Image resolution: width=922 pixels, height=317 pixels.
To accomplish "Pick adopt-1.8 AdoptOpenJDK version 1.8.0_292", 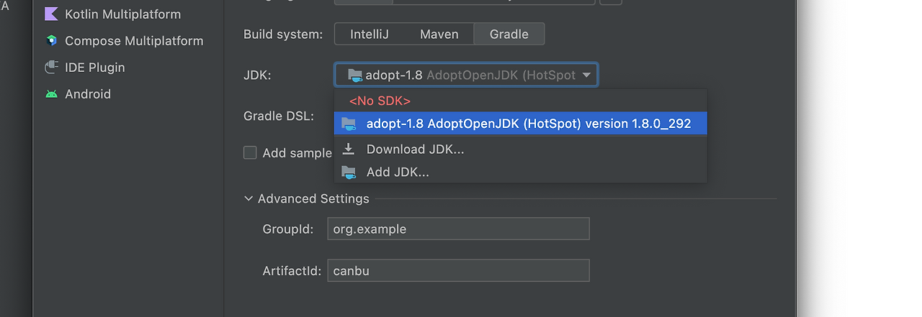I will 521,124.
